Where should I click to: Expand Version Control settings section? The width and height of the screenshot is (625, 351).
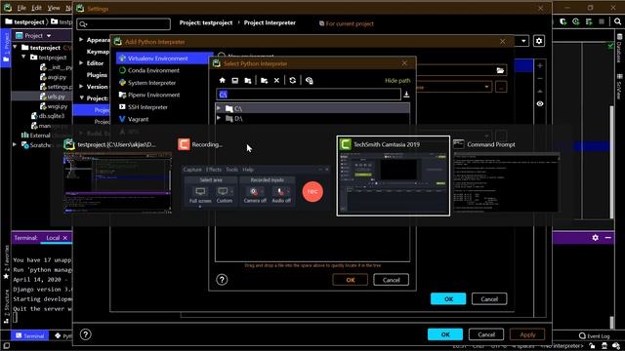click(81, 86)
